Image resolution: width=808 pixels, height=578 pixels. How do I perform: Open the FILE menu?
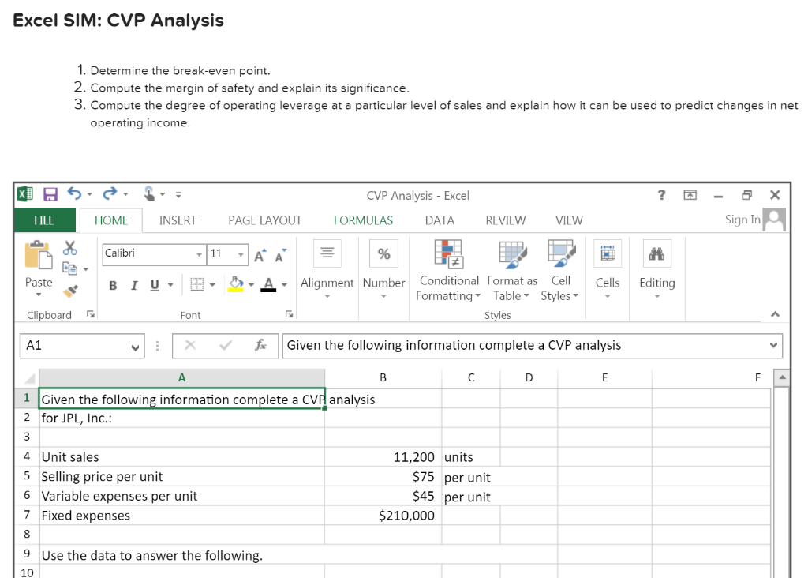(x=43, y=220)
